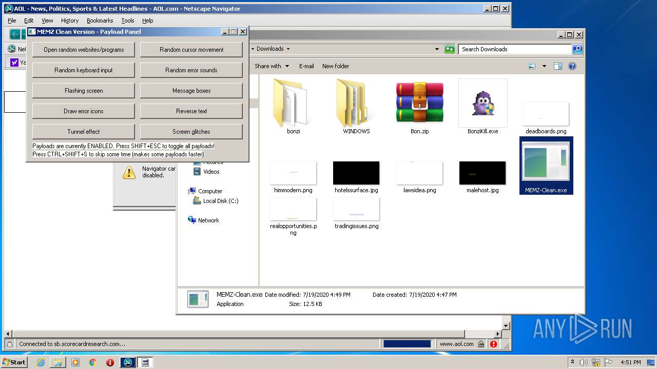Click the Videos library icon
The width and height of the screenshot is (657, 369).
197,172
